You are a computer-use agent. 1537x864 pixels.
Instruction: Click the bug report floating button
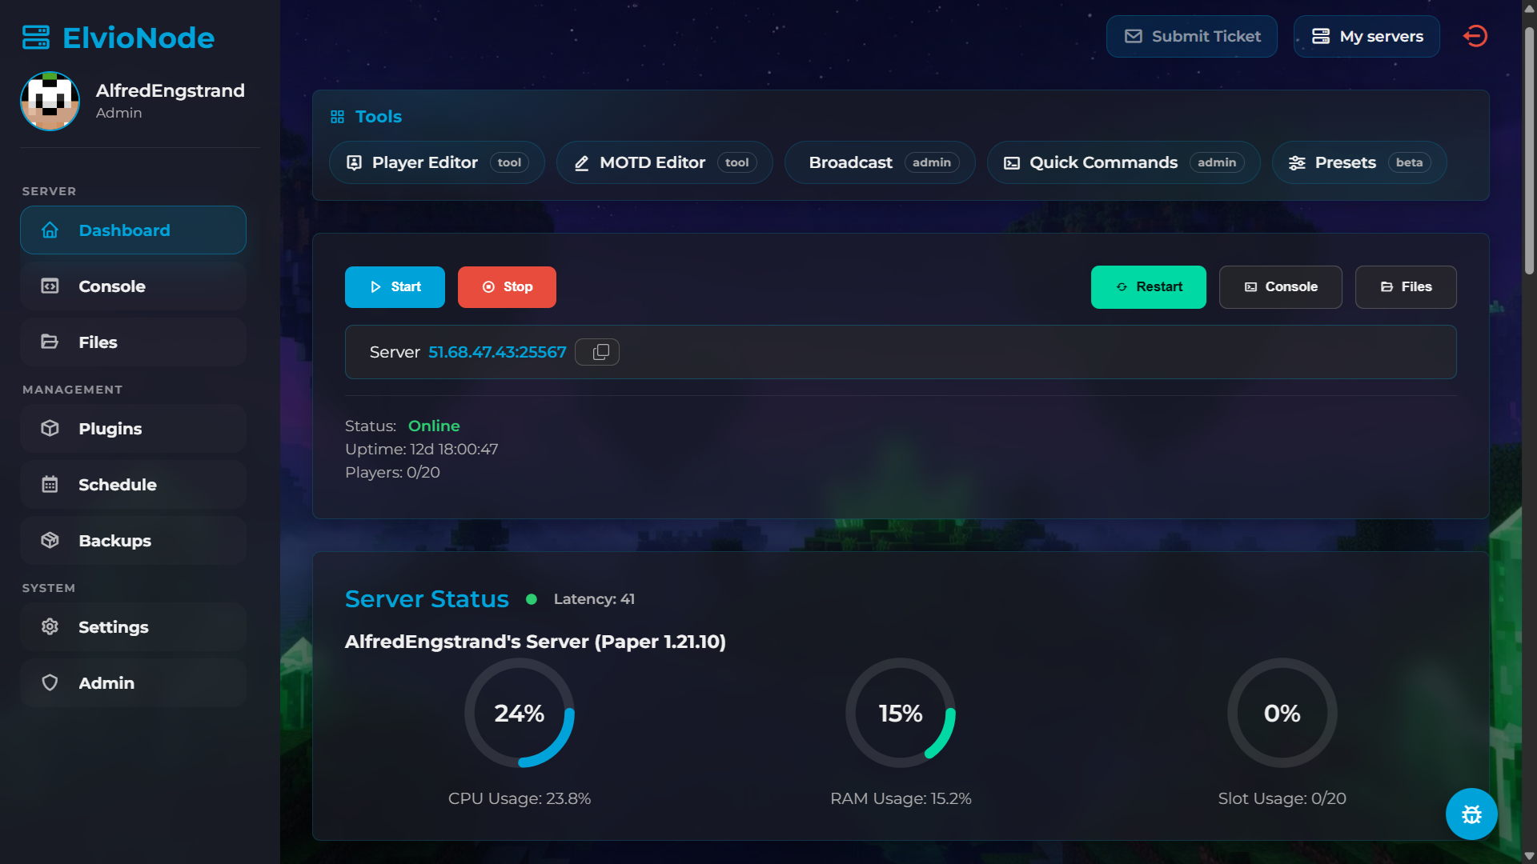[x=1471, y=814]
